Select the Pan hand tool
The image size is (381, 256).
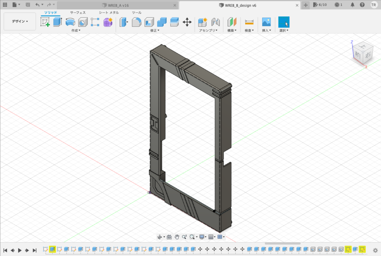tap(177, 237)
